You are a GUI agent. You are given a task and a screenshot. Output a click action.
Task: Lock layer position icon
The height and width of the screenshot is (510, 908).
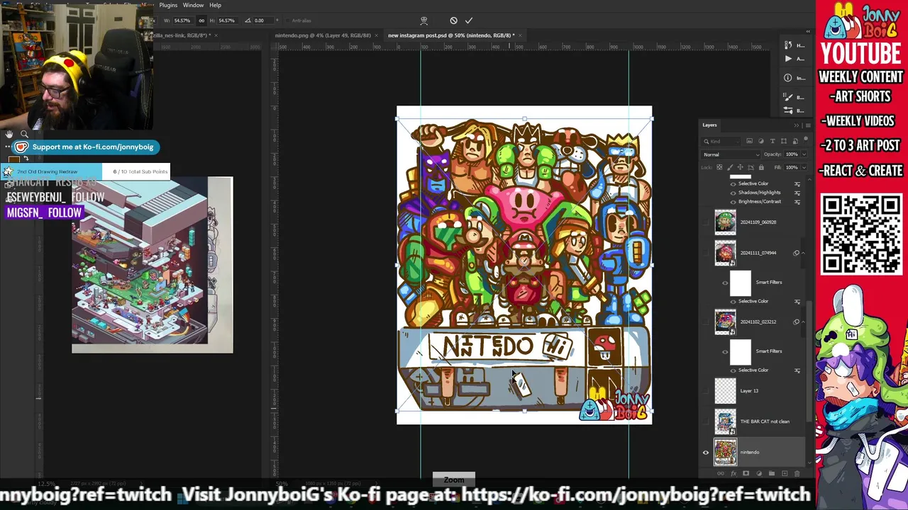pyautogui.click(x=740, y=168)
